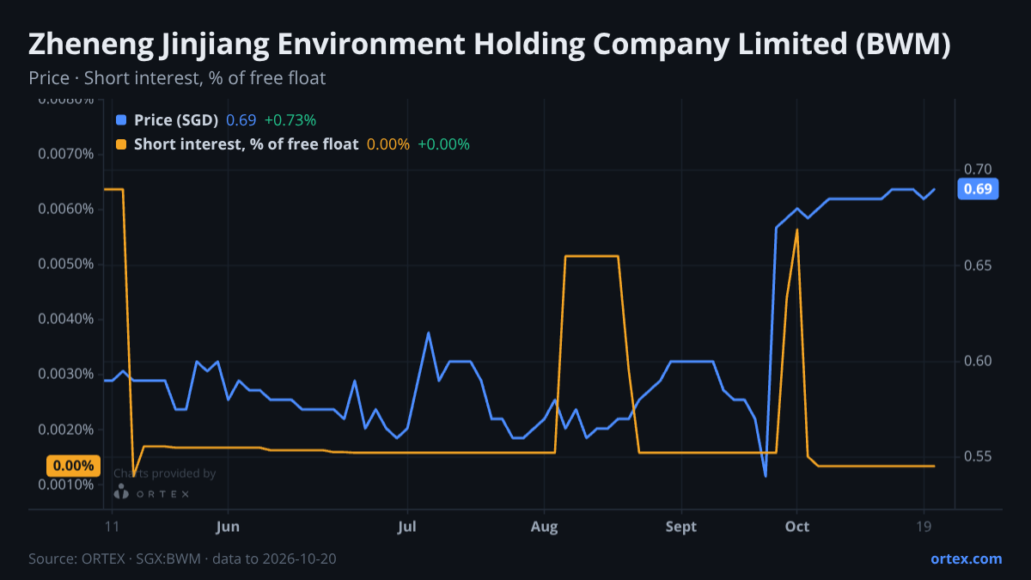The height and width of the screenshot is (580, 1031).
Task: Click the Jun label on the time axis
Action: pyautogui.click(x=229, y=526)
